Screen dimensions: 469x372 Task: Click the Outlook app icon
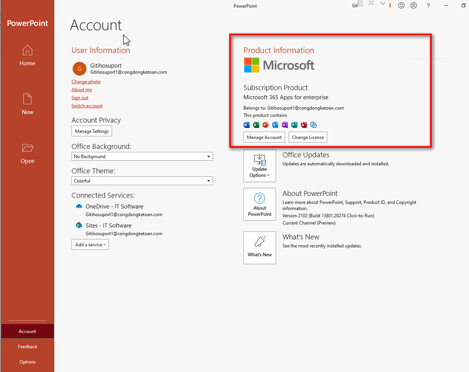275,125
